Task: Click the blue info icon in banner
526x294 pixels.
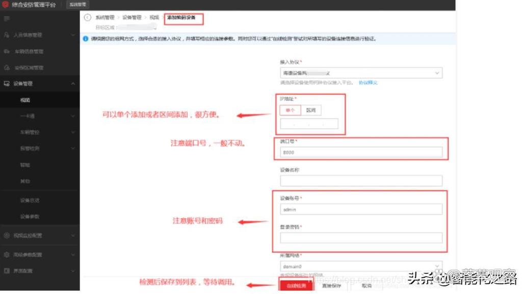Action: click(x=86, y=39)
